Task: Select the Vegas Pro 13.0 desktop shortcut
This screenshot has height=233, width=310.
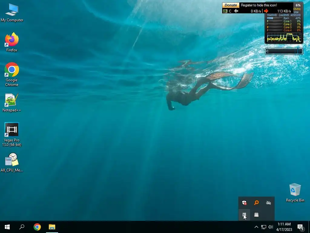Action: [12, 135]
